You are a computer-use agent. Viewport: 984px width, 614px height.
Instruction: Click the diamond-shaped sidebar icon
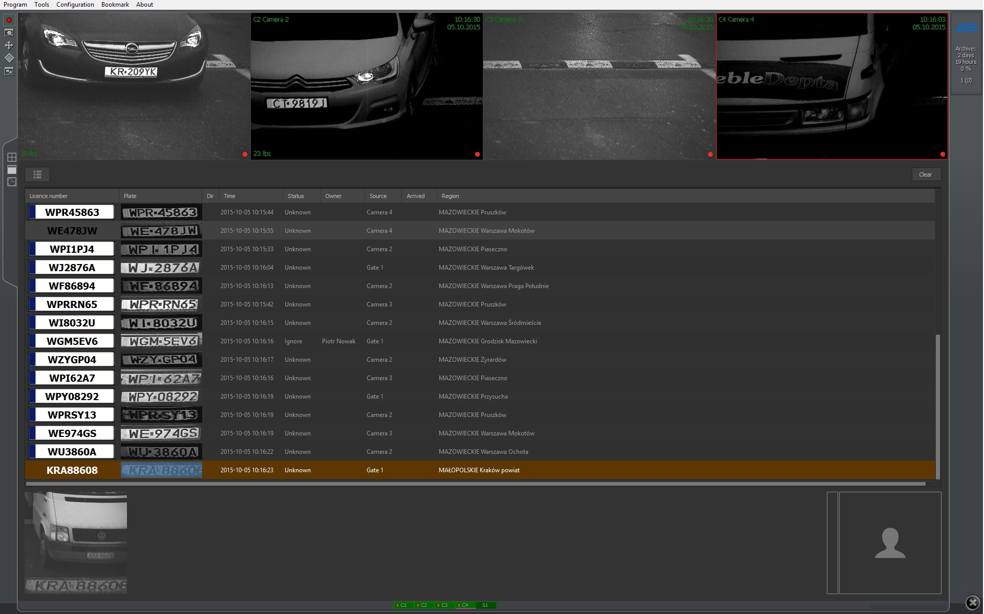click(x=9, y=58)
